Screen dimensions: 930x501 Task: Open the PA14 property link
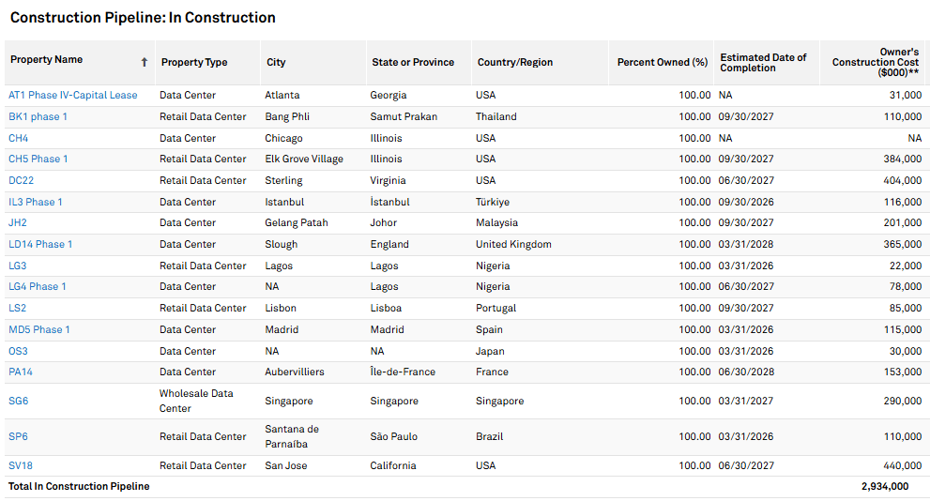click(x=21, y=372)
